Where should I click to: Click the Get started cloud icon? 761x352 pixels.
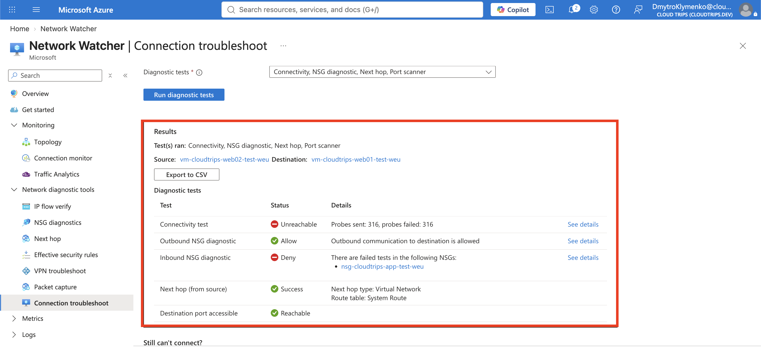pyautogui.click(x=14, y=110)
